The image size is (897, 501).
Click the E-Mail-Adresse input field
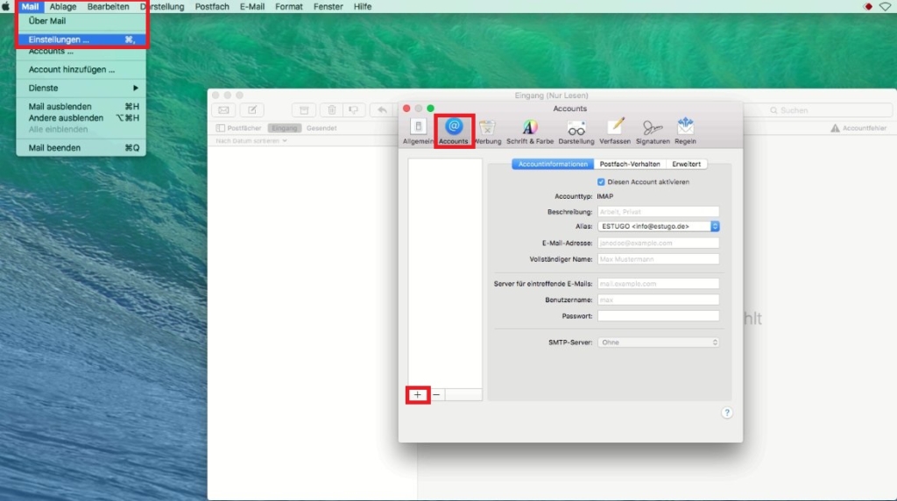point(658,243)
